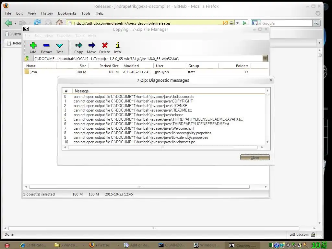Image resolution: width=332 pixels, height=249 pixels.
Task: Click the Firefox Home icon
Action: pos(59,23)
